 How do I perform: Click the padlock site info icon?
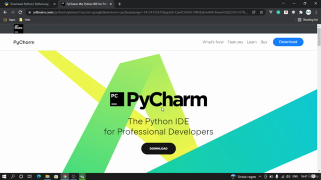coord(30,12)
